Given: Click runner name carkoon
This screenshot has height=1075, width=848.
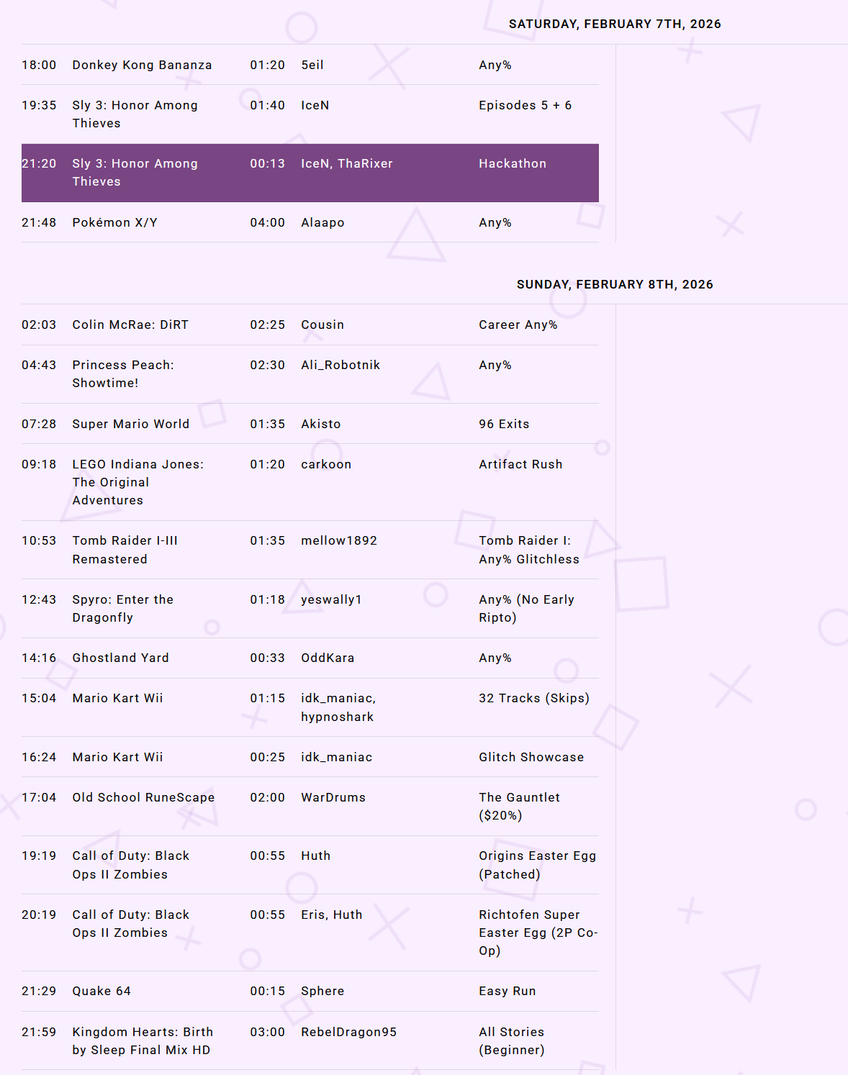Looking at the screenshot, I should [x=326, y=464].
